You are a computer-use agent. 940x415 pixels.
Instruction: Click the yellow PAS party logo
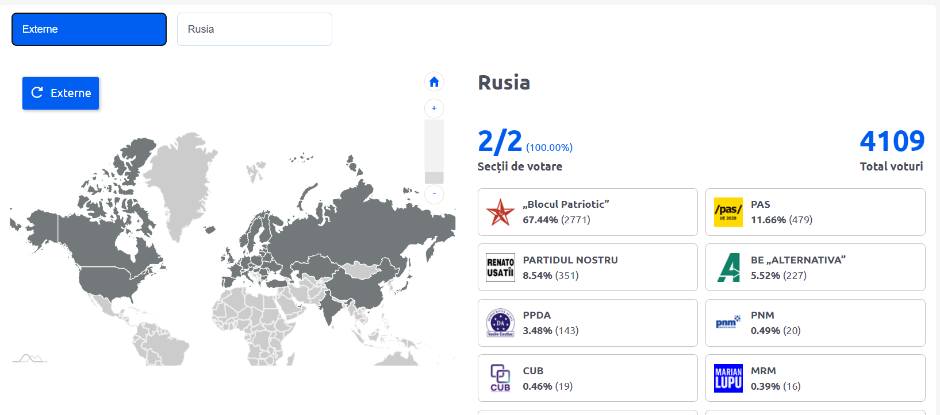tap(728, 212)
